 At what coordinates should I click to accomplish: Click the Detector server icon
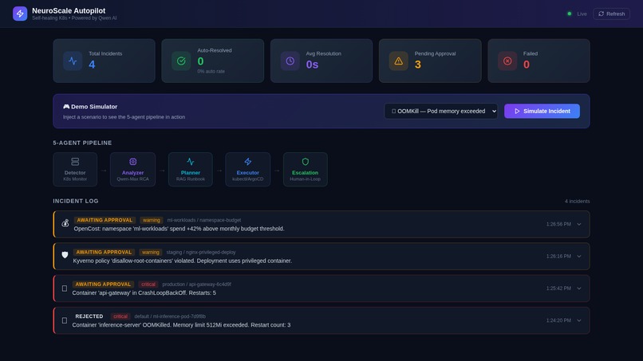point(75,162)
